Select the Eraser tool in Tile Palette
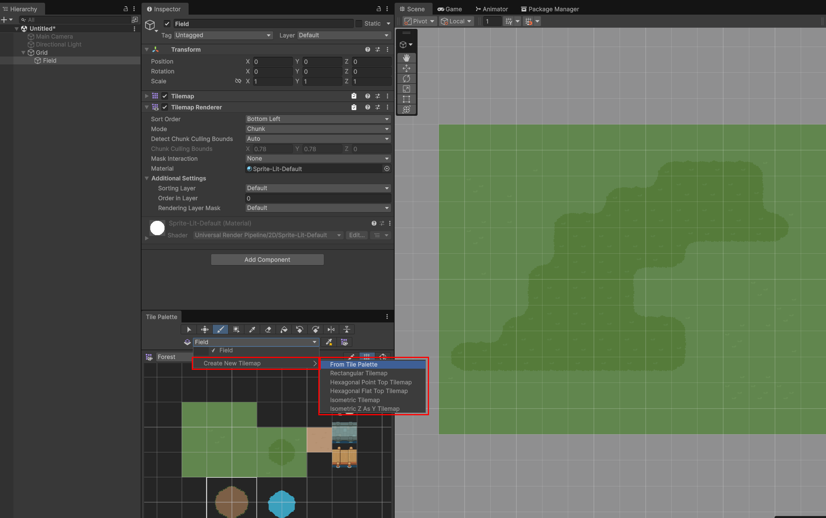 (268, 330)
